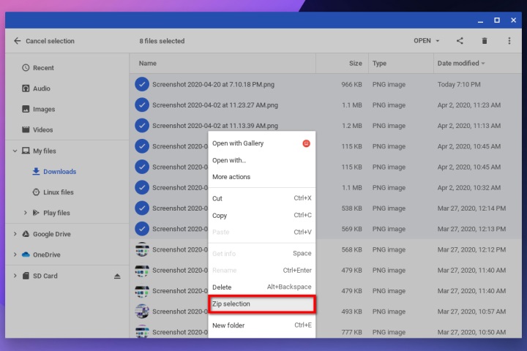
Task: Uncheck Screenshot 2020-04-02 at 11.13.39 AM.png
Action: [142, 126]
